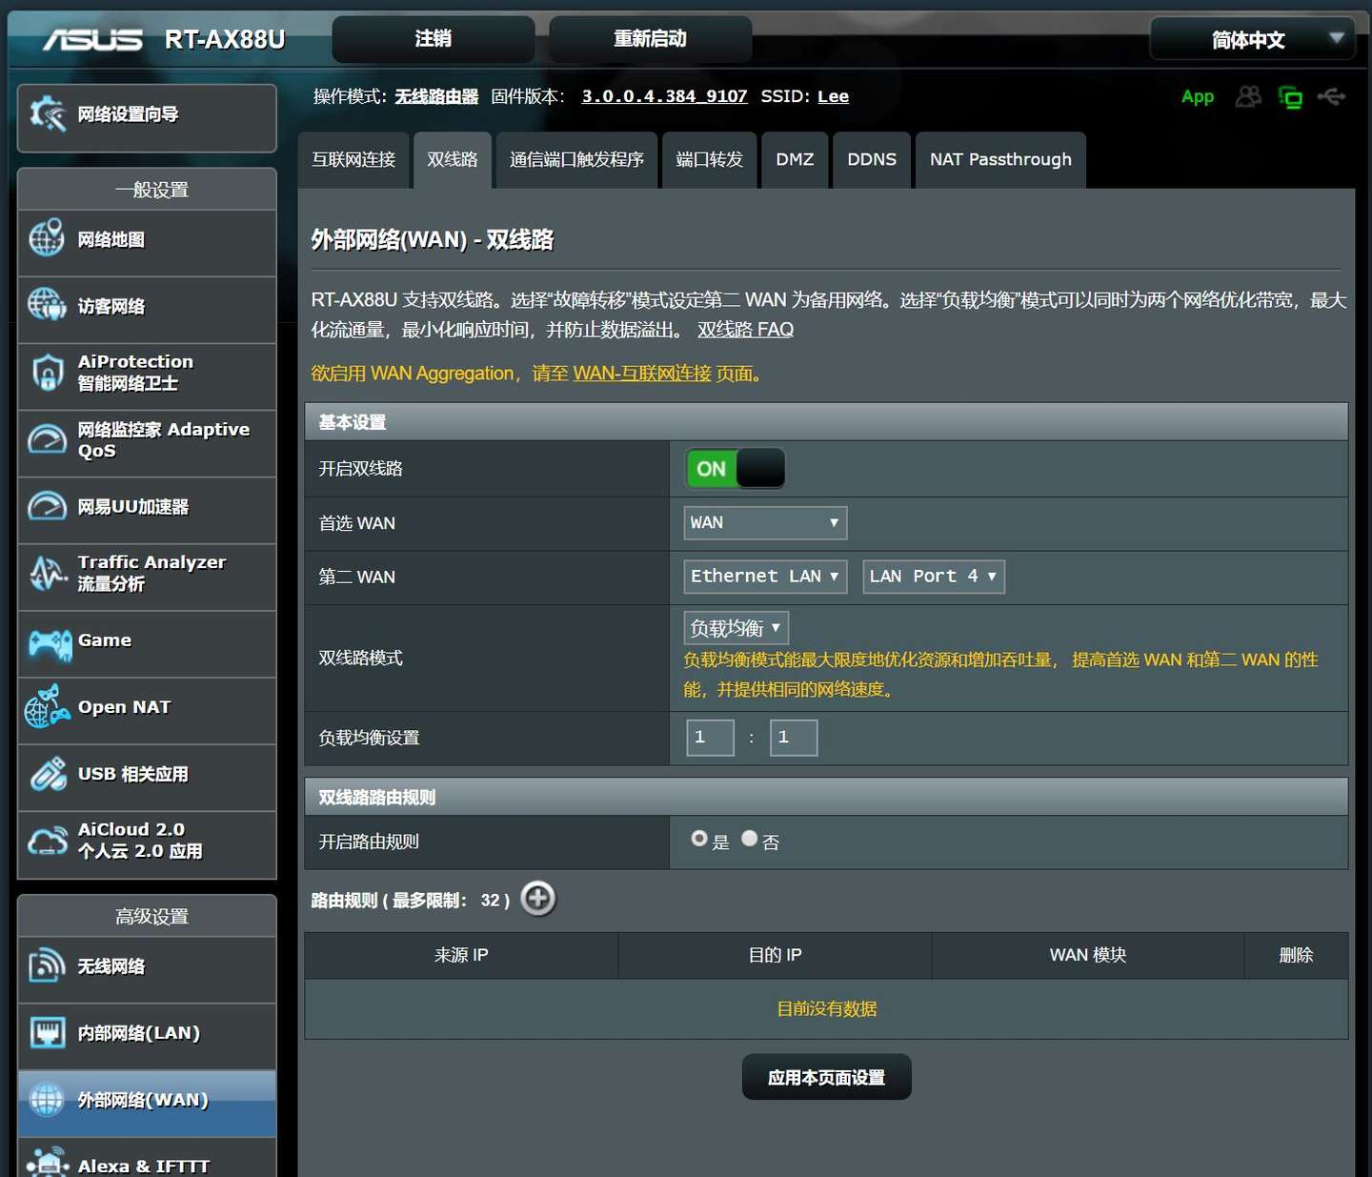Click the 注销 logout button
This screenshot has width=1372, height=1177.
tap(433, 38)
